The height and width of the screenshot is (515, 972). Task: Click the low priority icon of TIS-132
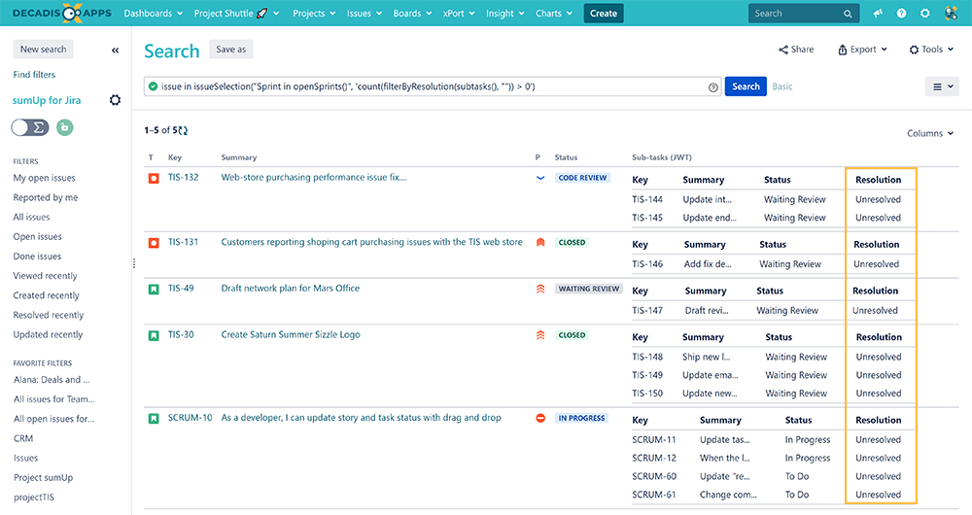(539, 178)
